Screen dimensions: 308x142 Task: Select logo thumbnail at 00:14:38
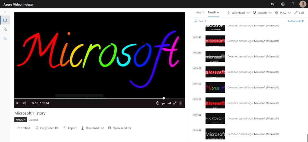tap(215, 118)
